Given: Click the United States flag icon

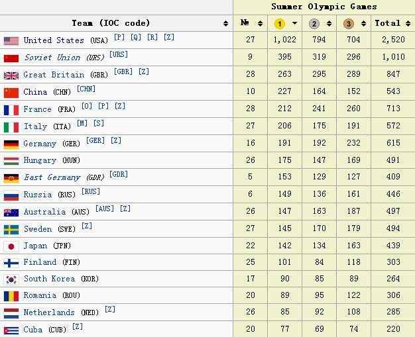Looking at the screenshot, I should point(11,41).
